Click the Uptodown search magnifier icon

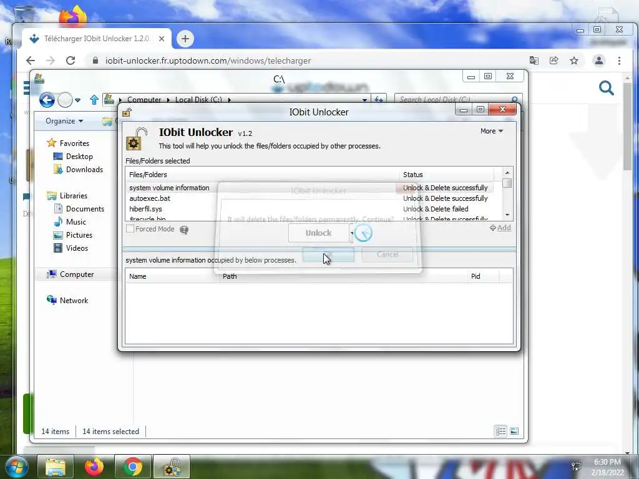coord(607,87)
